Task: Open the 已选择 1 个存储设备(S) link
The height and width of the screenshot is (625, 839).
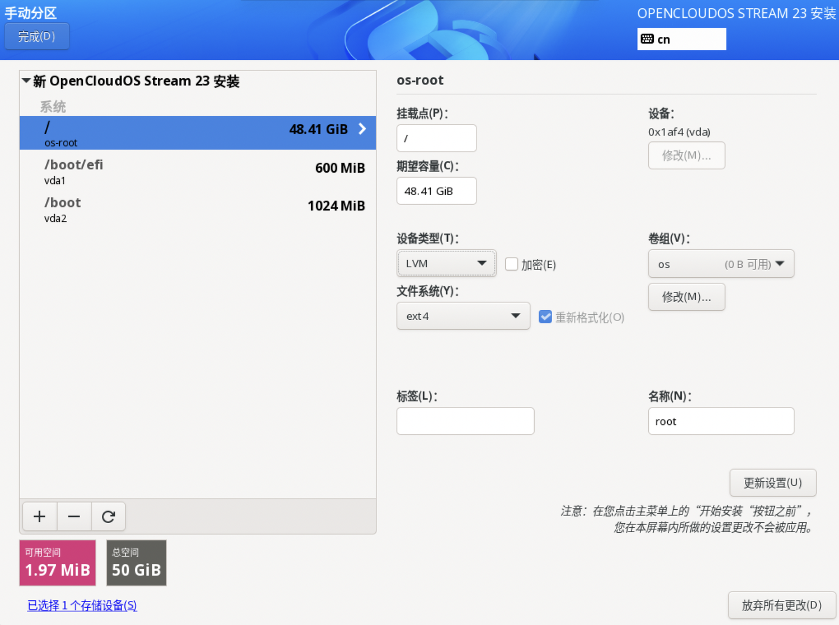Action: [82, 605]
